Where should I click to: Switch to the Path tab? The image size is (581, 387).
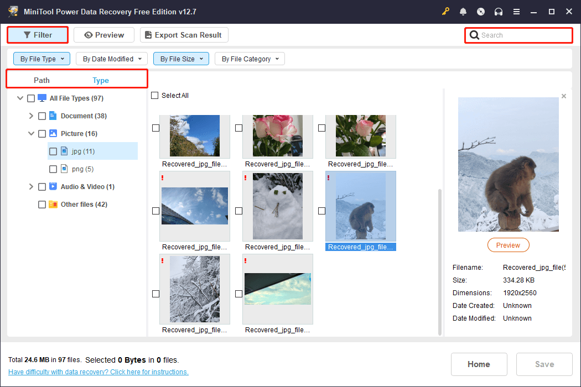tap(41, 80)
